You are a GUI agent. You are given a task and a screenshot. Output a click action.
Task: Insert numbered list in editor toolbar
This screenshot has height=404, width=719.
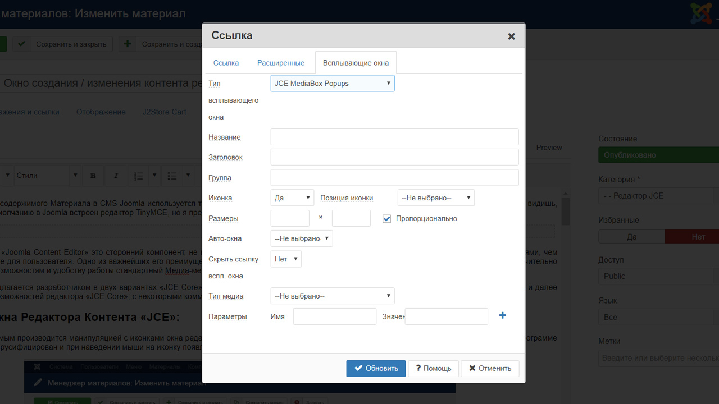coord(138,176)
